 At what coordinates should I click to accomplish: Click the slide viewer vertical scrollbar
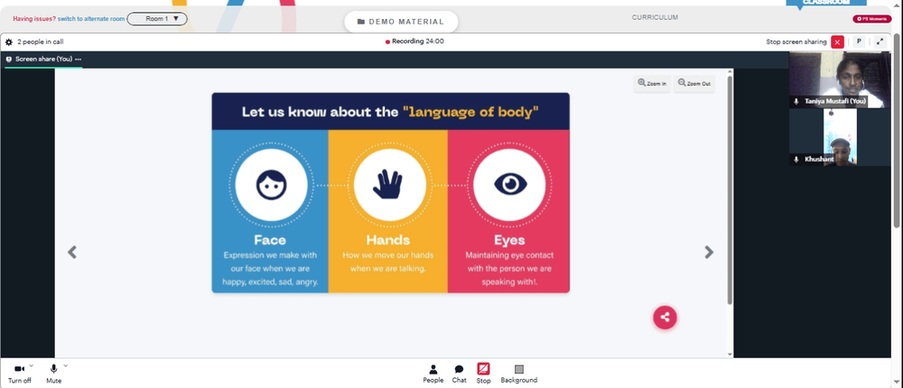coord(731,190)
